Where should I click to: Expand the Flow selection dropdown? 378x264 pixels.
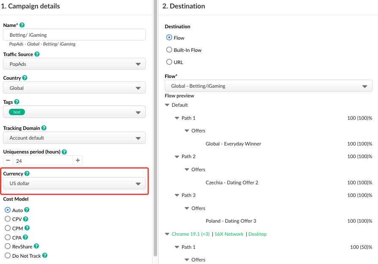(x=268, y=86)
